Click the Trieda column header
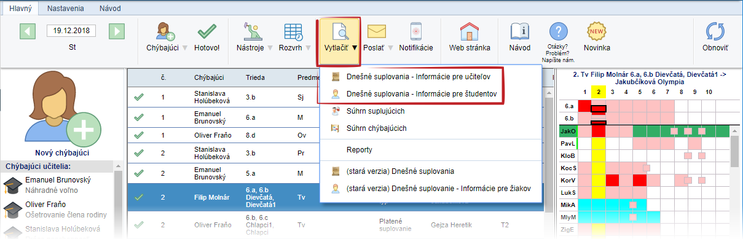The height and width of the screenshot is (239, 743). point(255,77)
